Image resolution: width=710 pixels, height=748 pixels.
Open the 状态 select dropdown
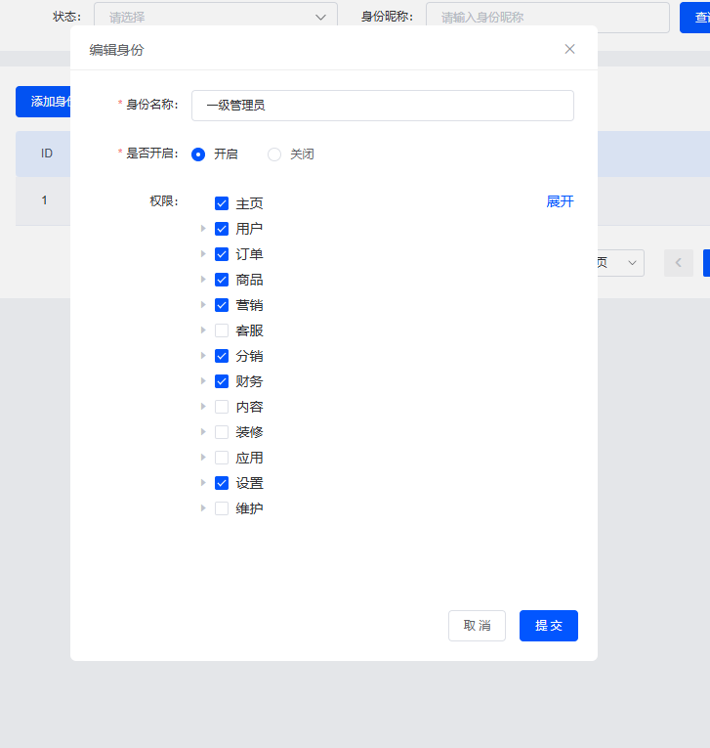coord(215,17)
